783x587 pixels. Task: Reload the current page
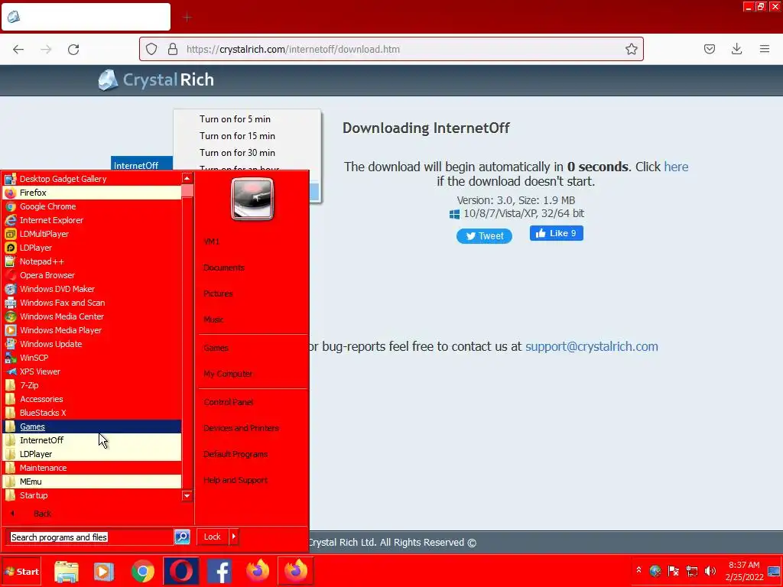[73, 49]
